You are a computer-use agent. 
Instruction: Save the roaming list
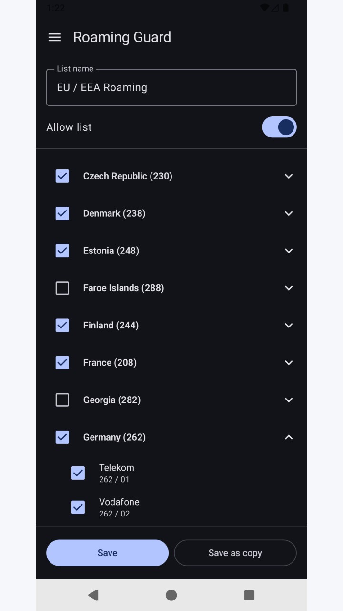pos(108,553)
